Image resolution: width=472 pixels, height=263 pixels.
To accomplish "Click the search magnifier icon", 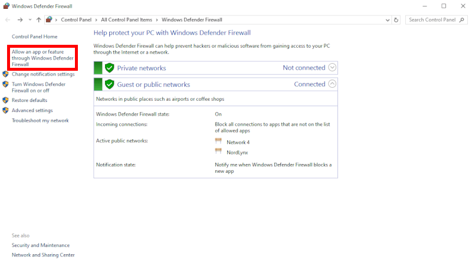I will (x=462, y=20).
